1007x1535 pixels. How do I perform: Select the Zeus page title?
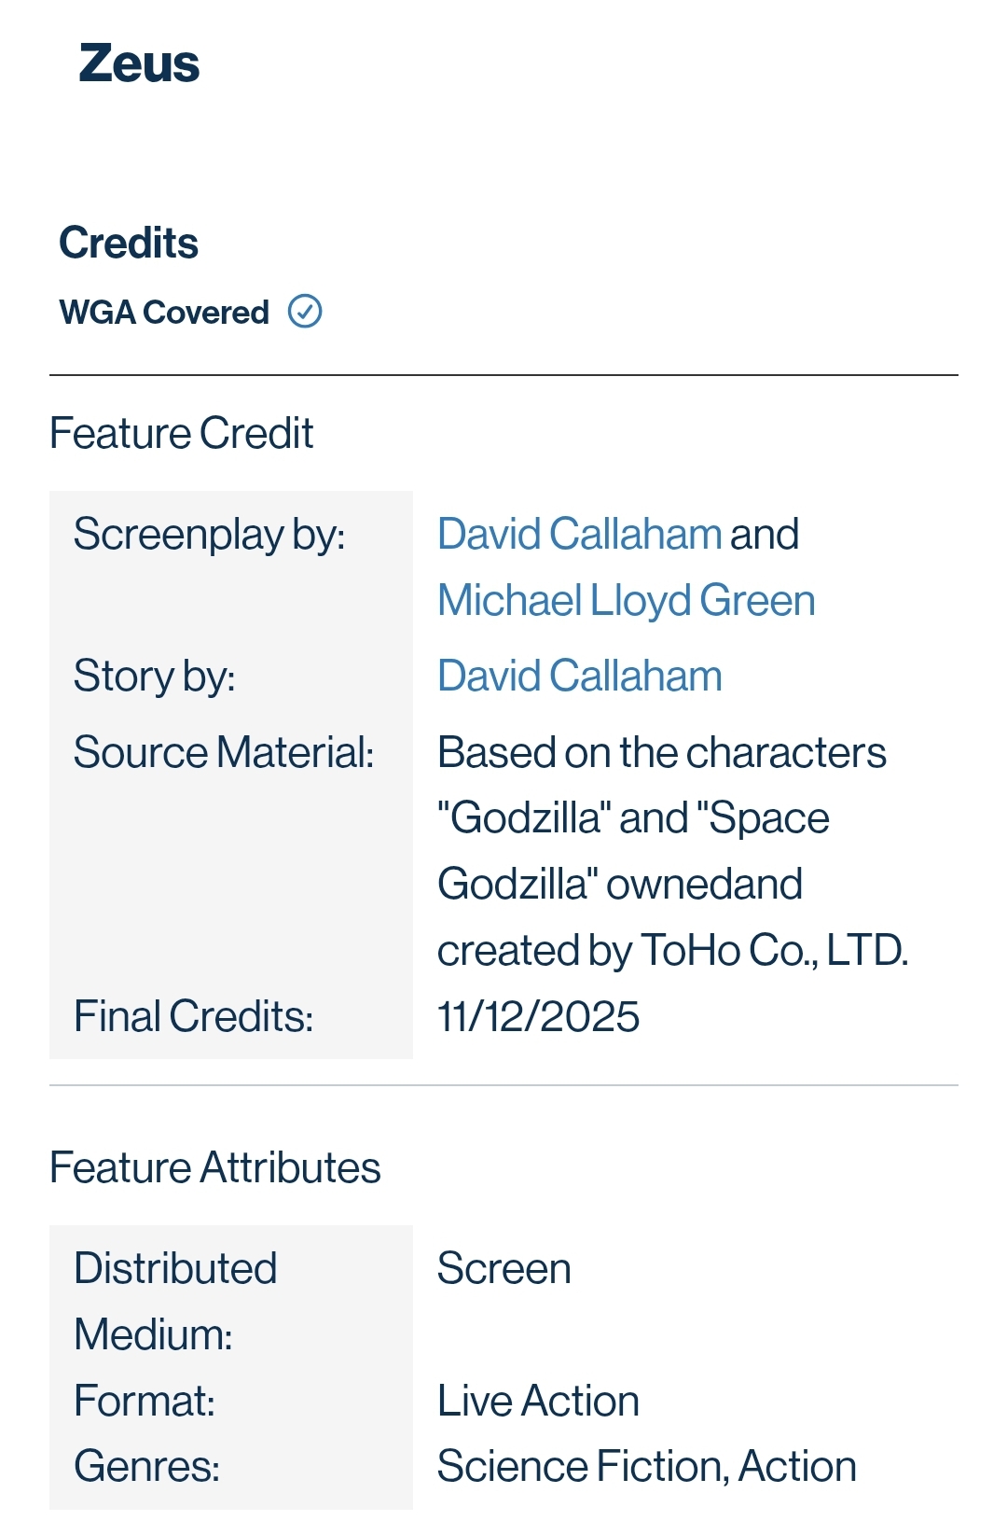140,63
